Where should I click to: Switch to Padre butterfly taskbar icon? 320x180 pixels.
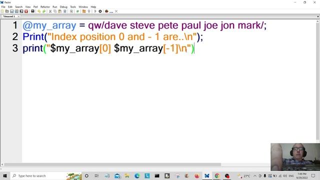point(207,175)
